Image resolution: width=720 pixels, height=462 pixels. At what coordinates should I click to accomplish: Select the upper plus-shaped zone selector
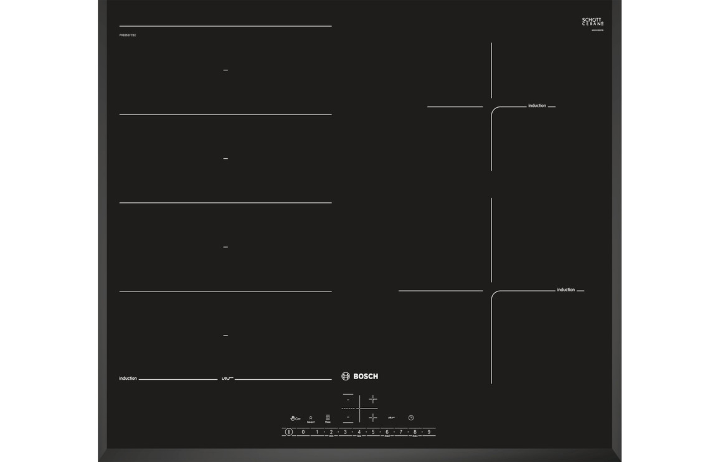(372, 399)
